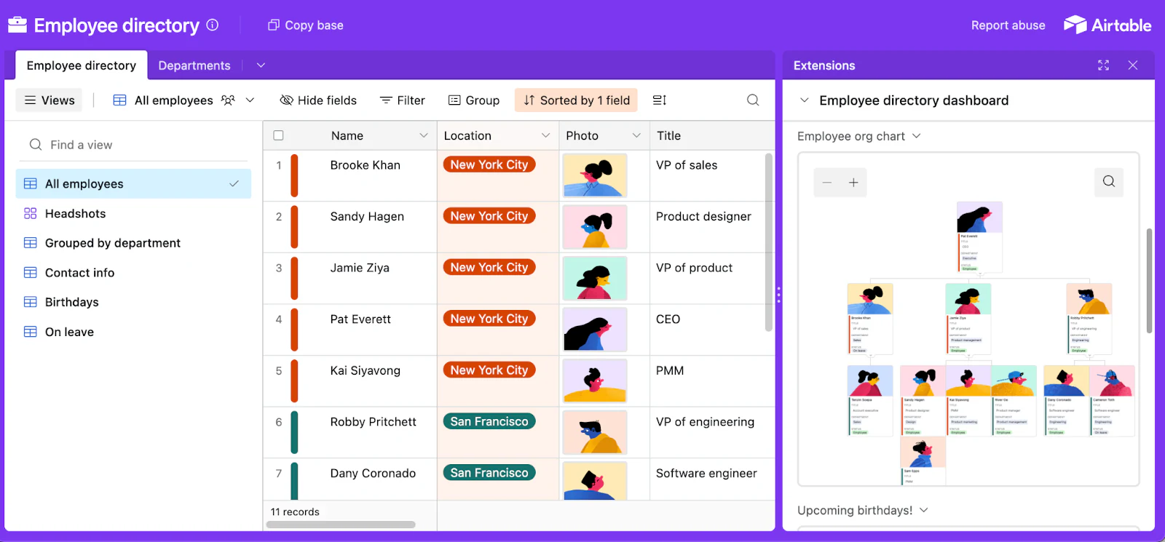Viewport: 1165px width, 542px height.
Task: Click the Report abuse link
Action: pos(1008,25)
